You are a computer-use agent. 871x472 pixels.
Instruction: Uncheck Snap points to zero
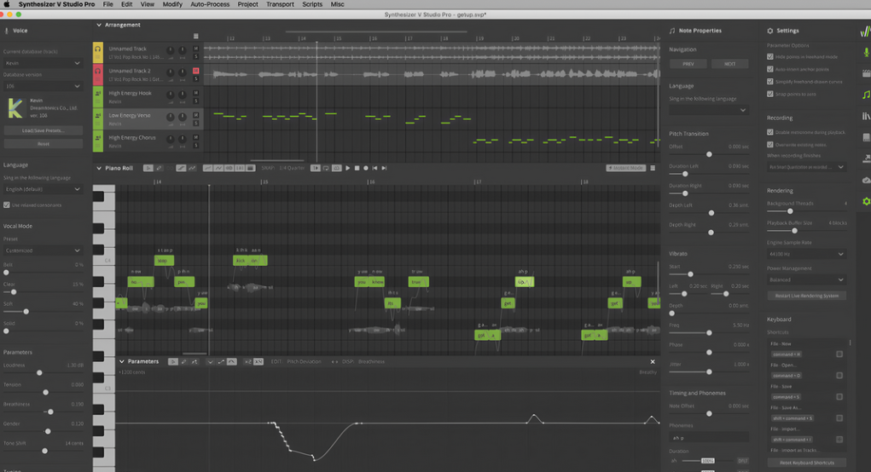pyautogui.click(x=769, y=94)
